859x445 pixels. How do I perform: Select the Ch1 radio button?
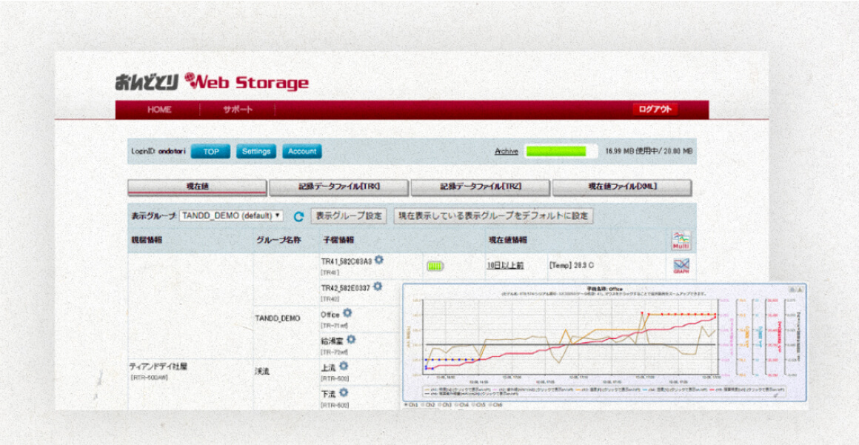click(406, 405)
